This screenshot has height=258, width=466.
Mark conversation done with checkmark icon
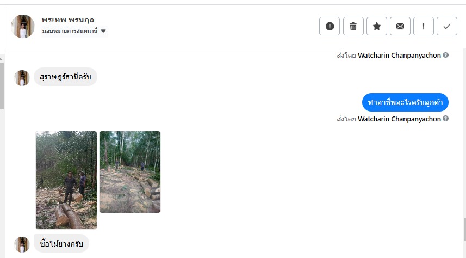pos(446,26)
